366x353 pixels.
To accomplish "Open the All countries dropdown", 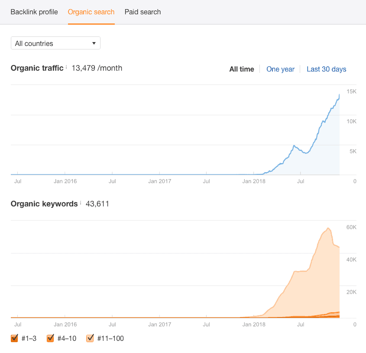I will coord(55,43).
